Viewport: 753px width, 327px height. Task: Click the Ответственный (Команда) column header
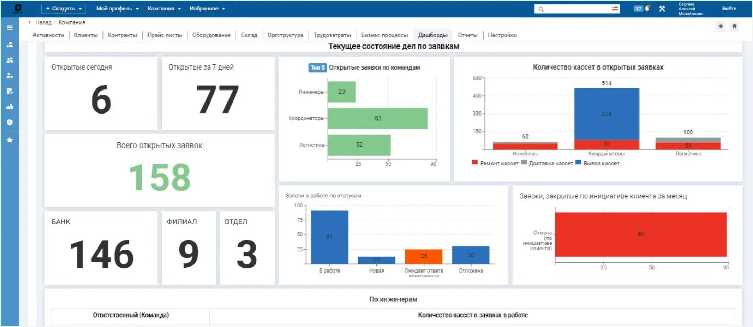pyautogui.click(x=131, y=315)
